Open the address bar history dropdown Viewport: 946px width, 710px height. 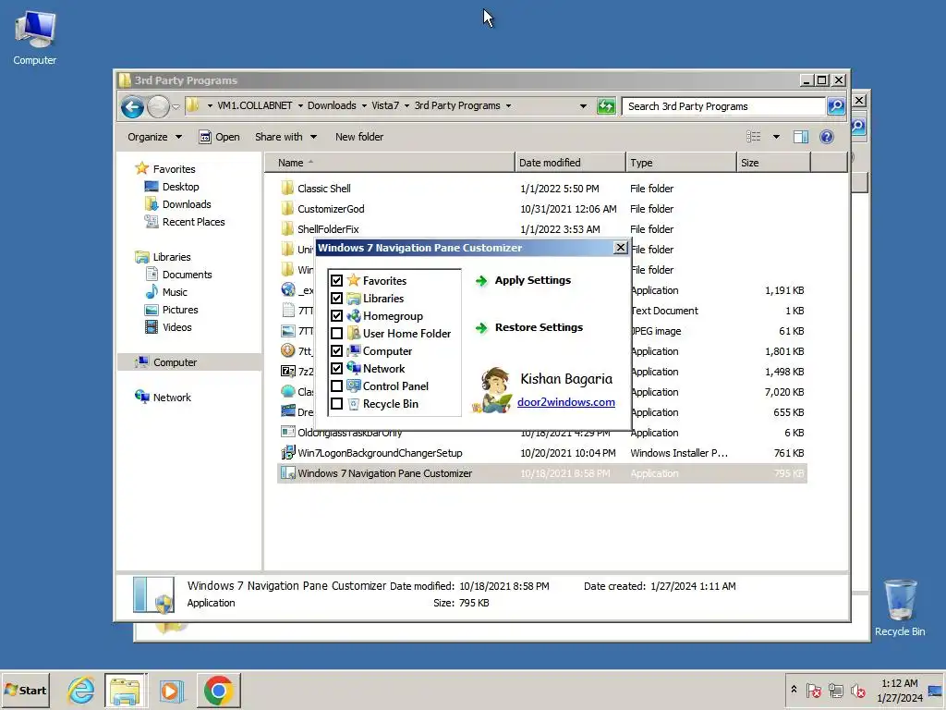tap(583, 106)
